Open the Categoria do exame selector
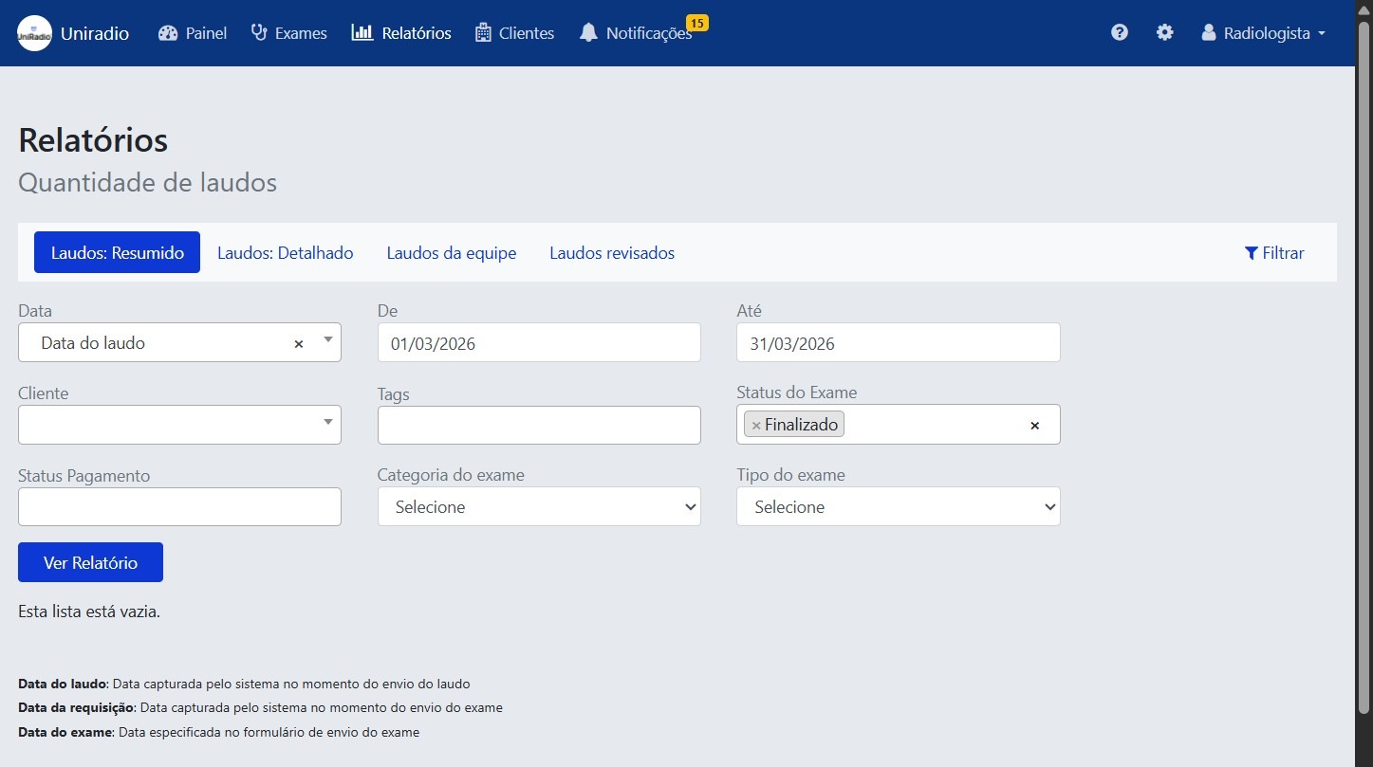The height and width of the screenshot is (767, 1373). tap(538, 506)
